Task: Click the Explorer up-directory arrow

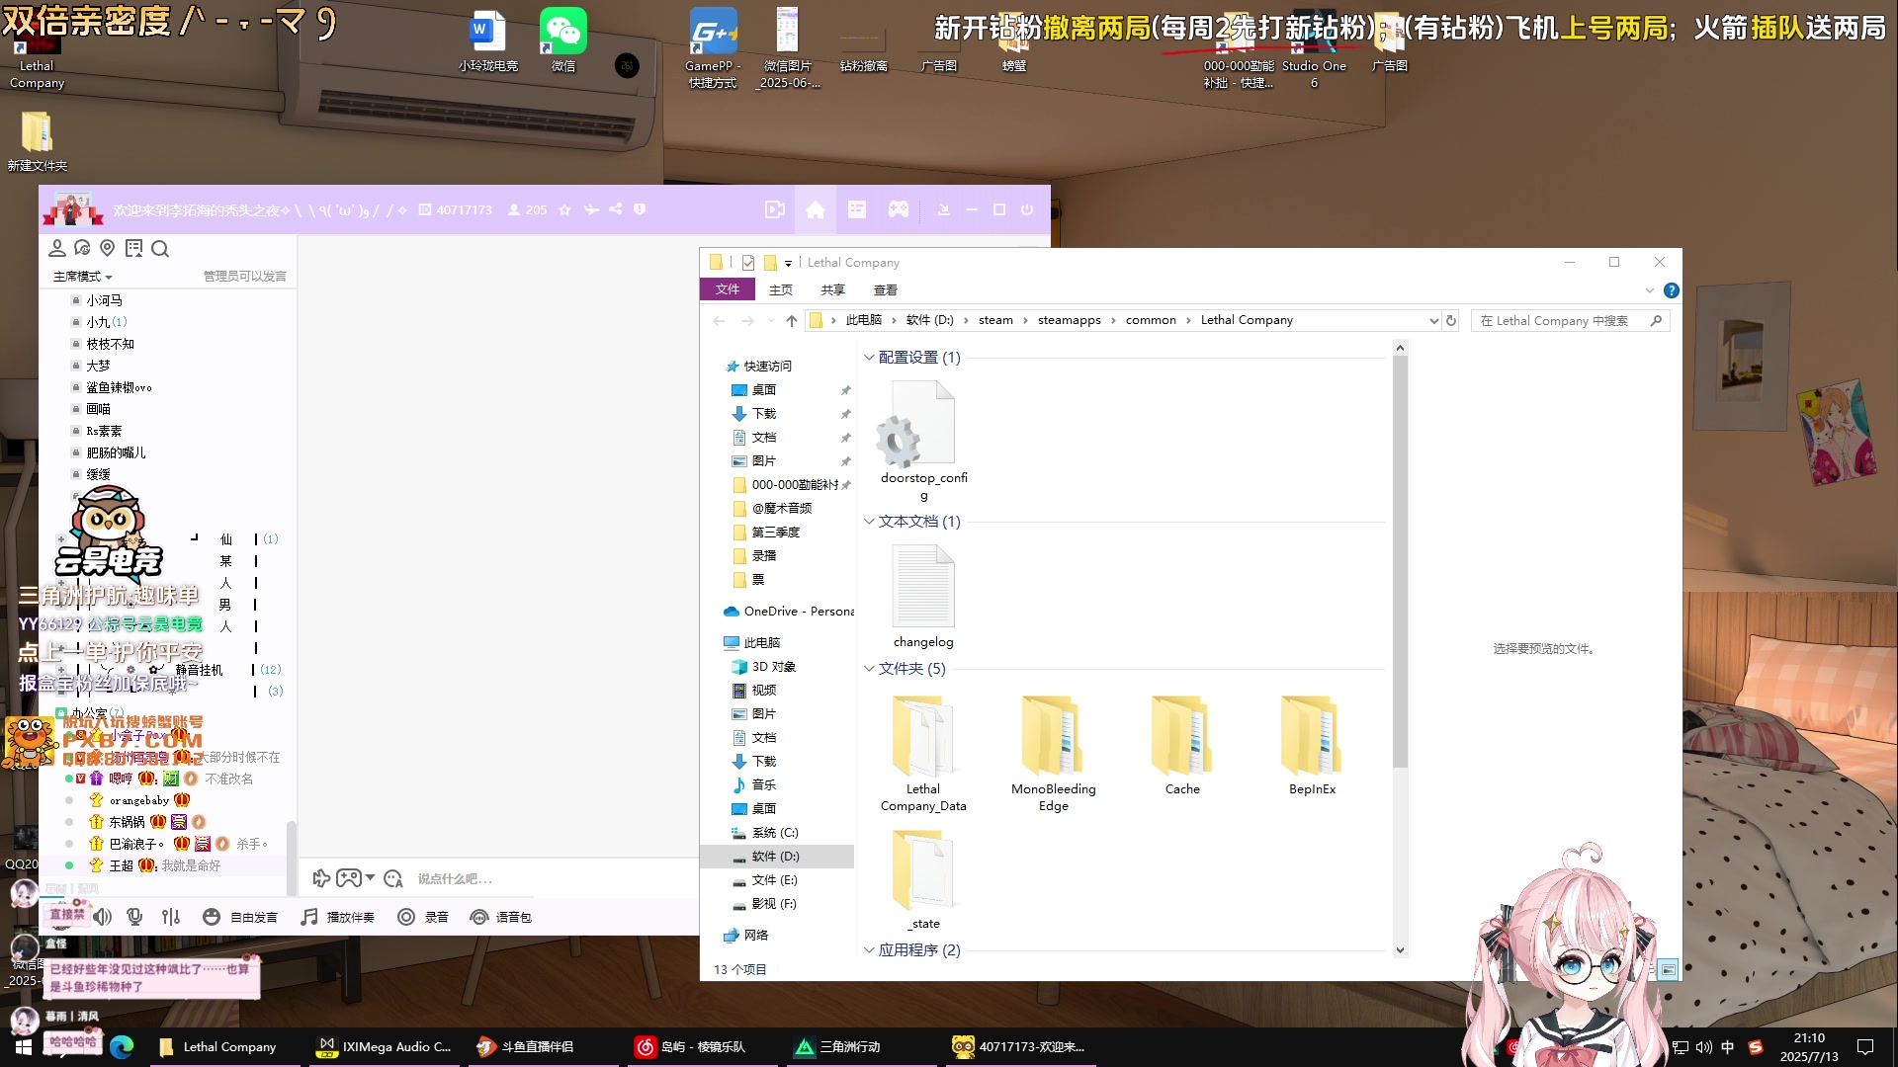Action: click(792, 320)
